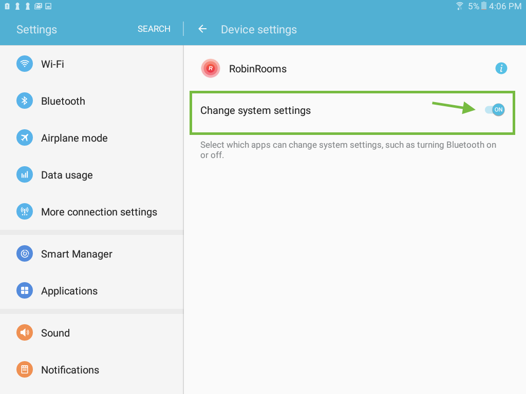The height and width of the screenshot is (394, 526).
Task: Tap the RobinRooms app icon
Action: pyautogui.click(x=210, y=68)
